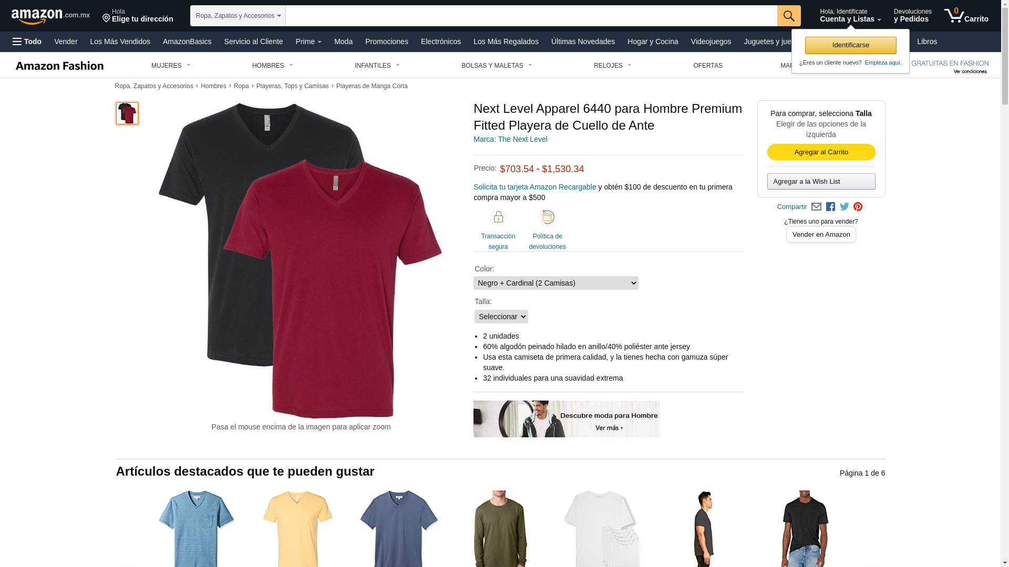Click the Agregar al Carrito button
1009x567 pixels.
[x=821, y=152]
